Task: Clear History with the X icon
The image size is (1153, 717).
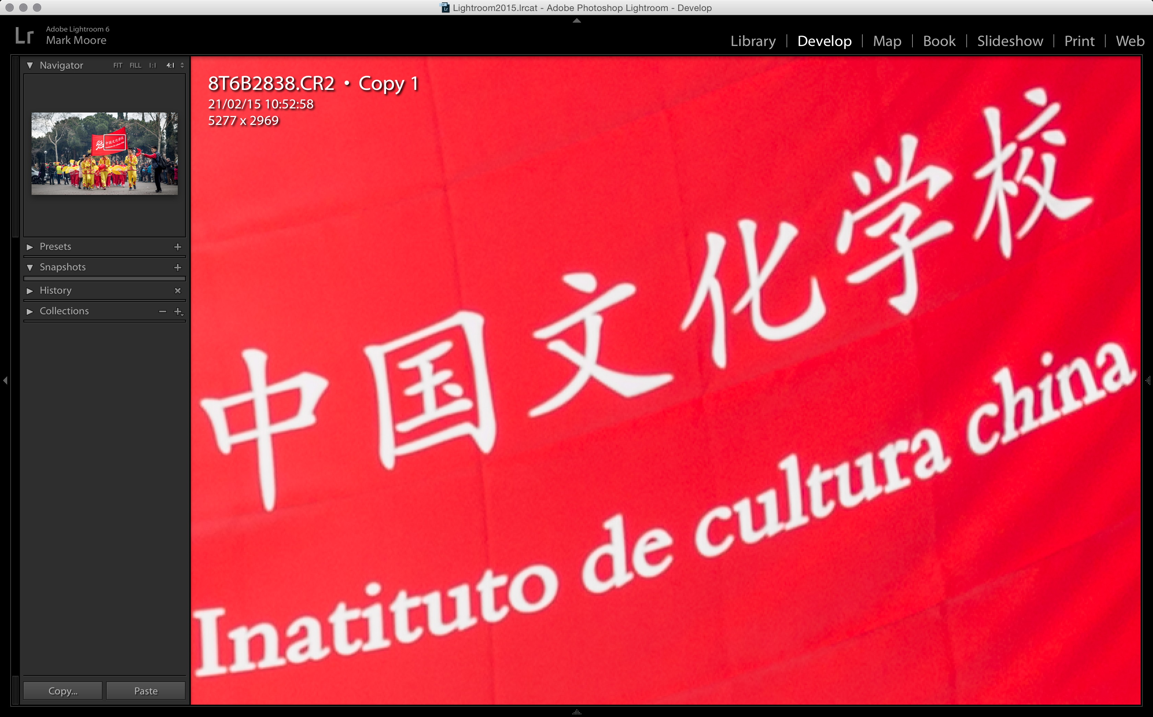Action: (177, 291)
